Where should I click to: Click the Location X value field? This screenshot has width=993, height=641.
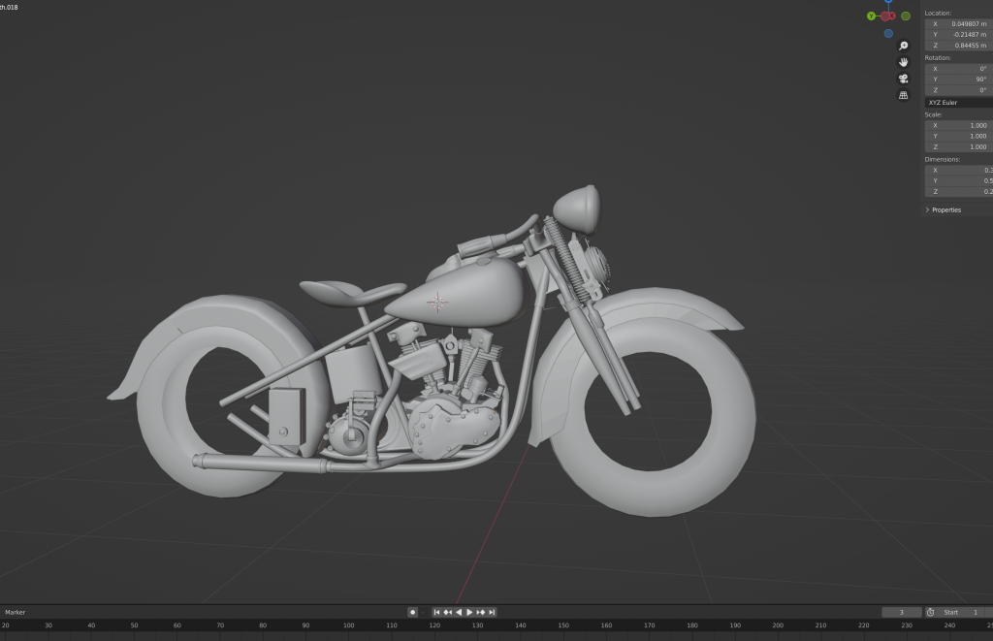tap(958, 23)
